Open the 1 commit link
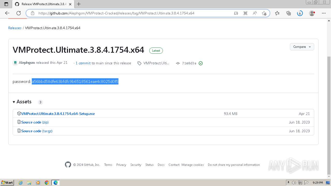Image resolution: width=331 pixels, height=186 pixels. 83,63
